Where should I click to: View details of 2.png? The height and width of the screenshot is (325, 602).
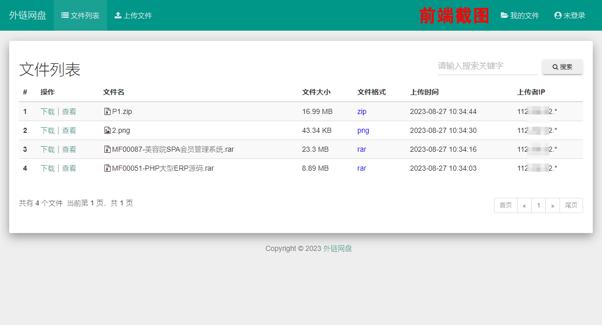coord(69,130)
